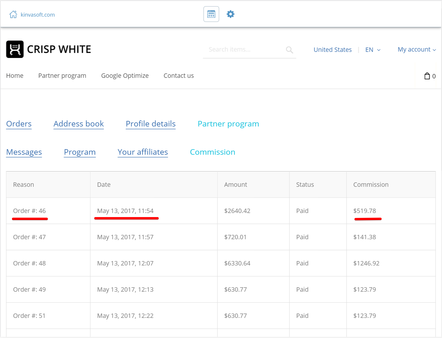Viewport: 442px width, 338px height.
Task: Click the home icon beside kinvasoft.com
Action: pos(13,15)
